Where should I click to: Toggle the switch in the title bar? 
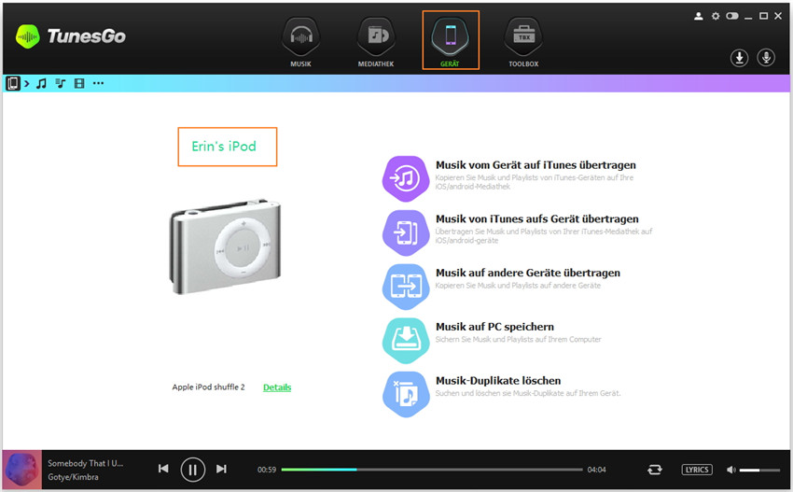[x=731, y=16]
